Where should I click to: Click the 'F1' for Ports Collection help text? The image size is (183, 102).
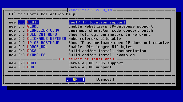(42, 14)
